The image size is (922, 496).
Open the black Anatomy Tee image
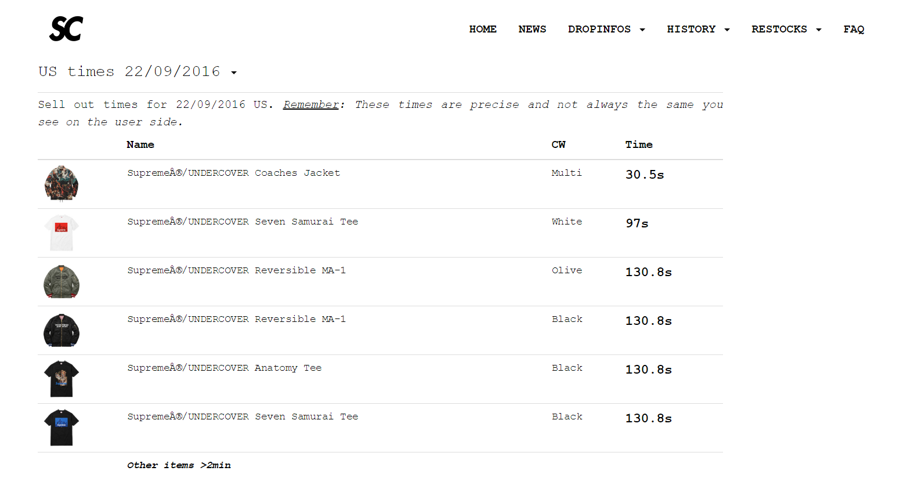[x=62, y=379]
